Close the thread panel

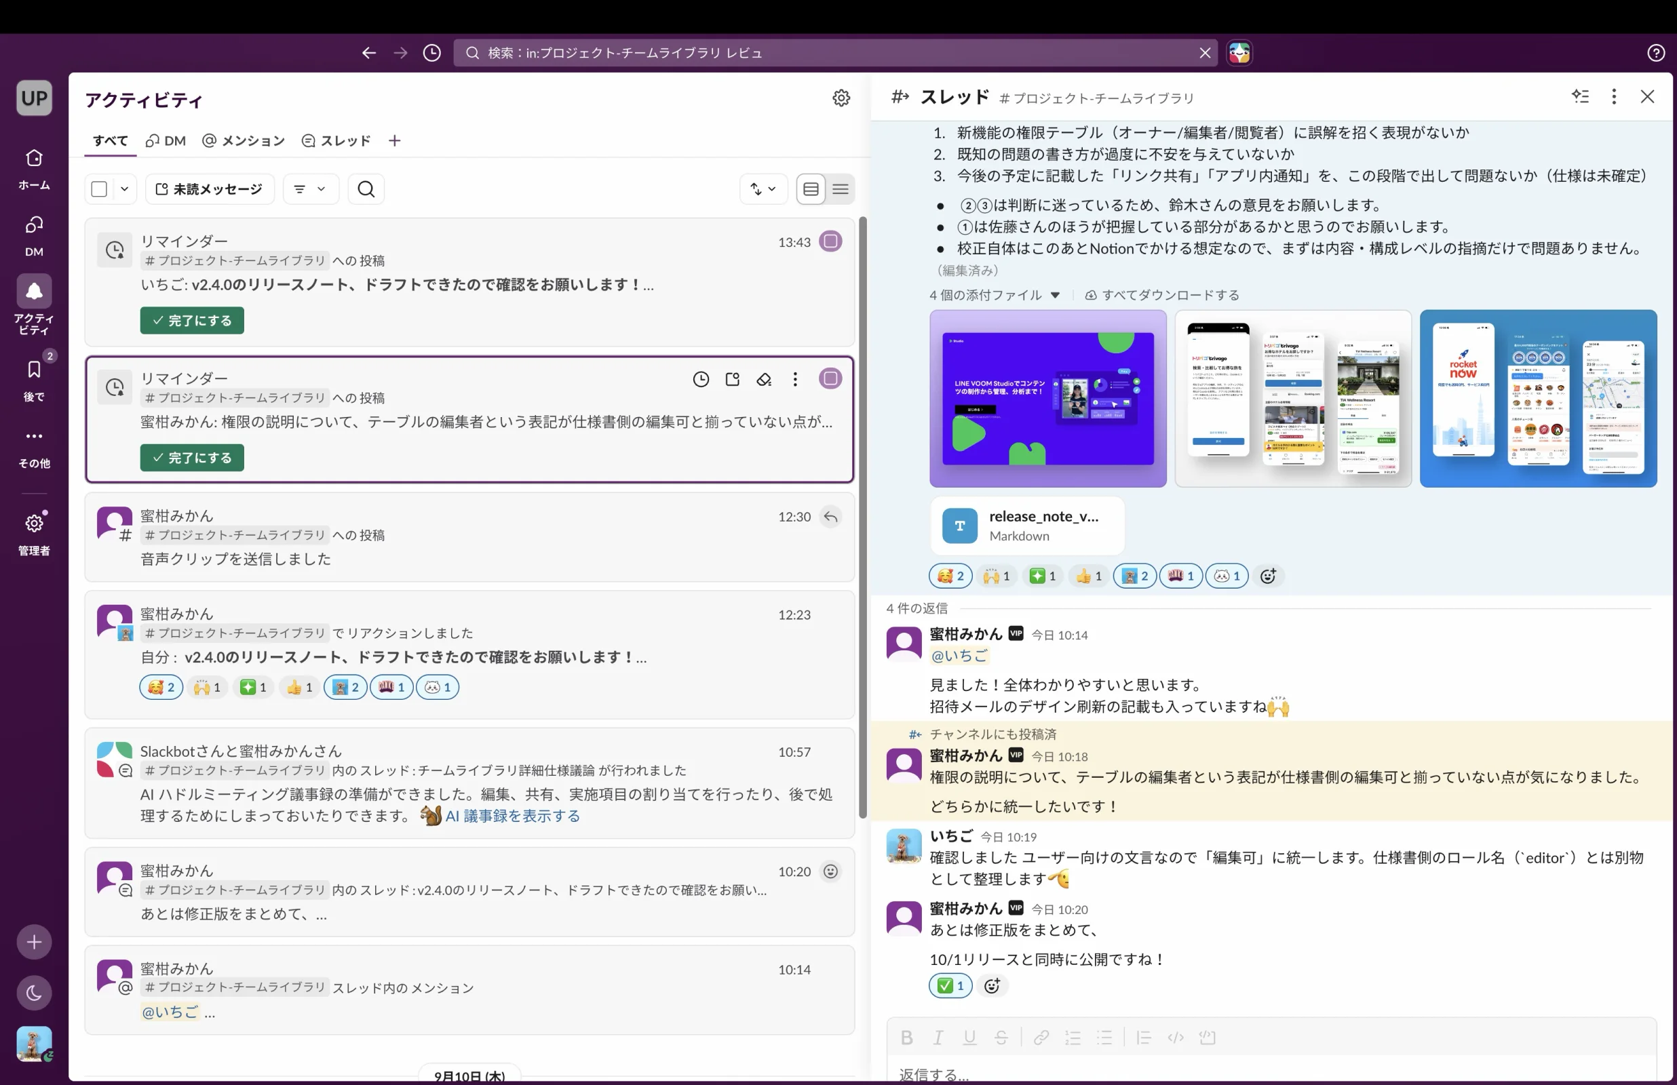tap(1646, 96)
